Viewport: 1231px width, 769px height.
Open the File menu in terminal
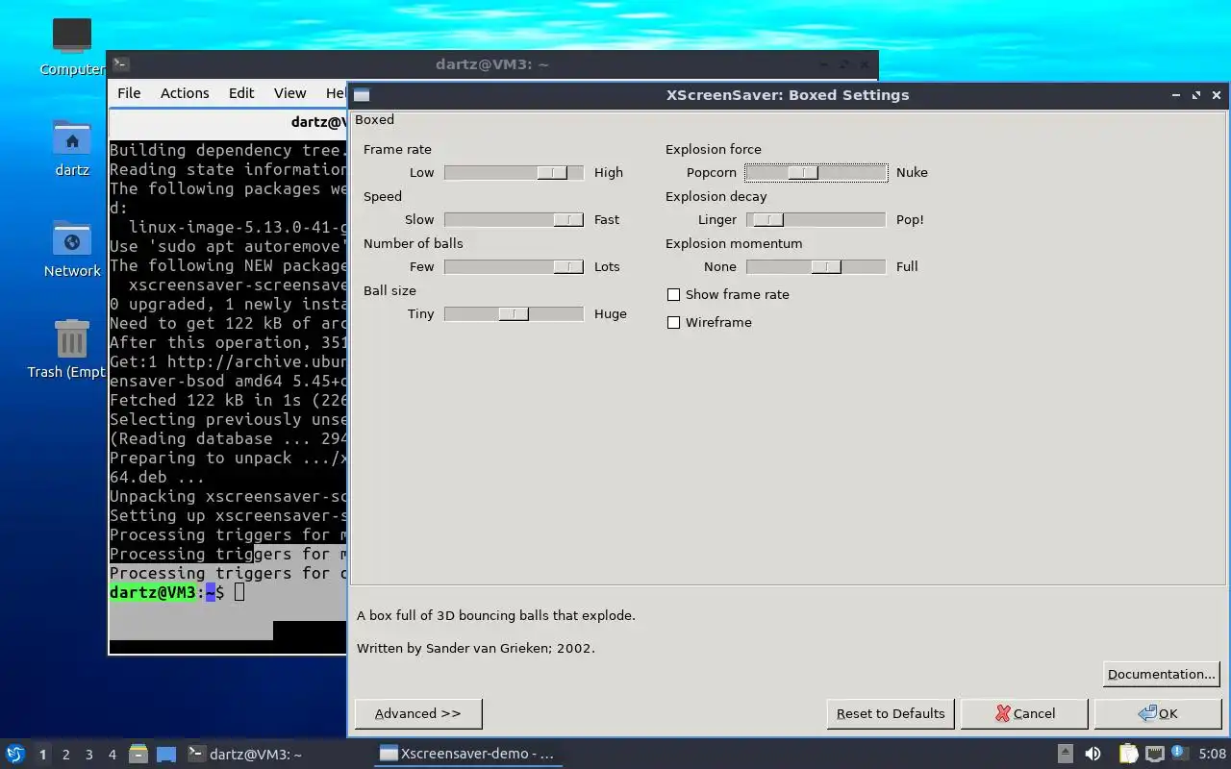click(x=129, y=93)
